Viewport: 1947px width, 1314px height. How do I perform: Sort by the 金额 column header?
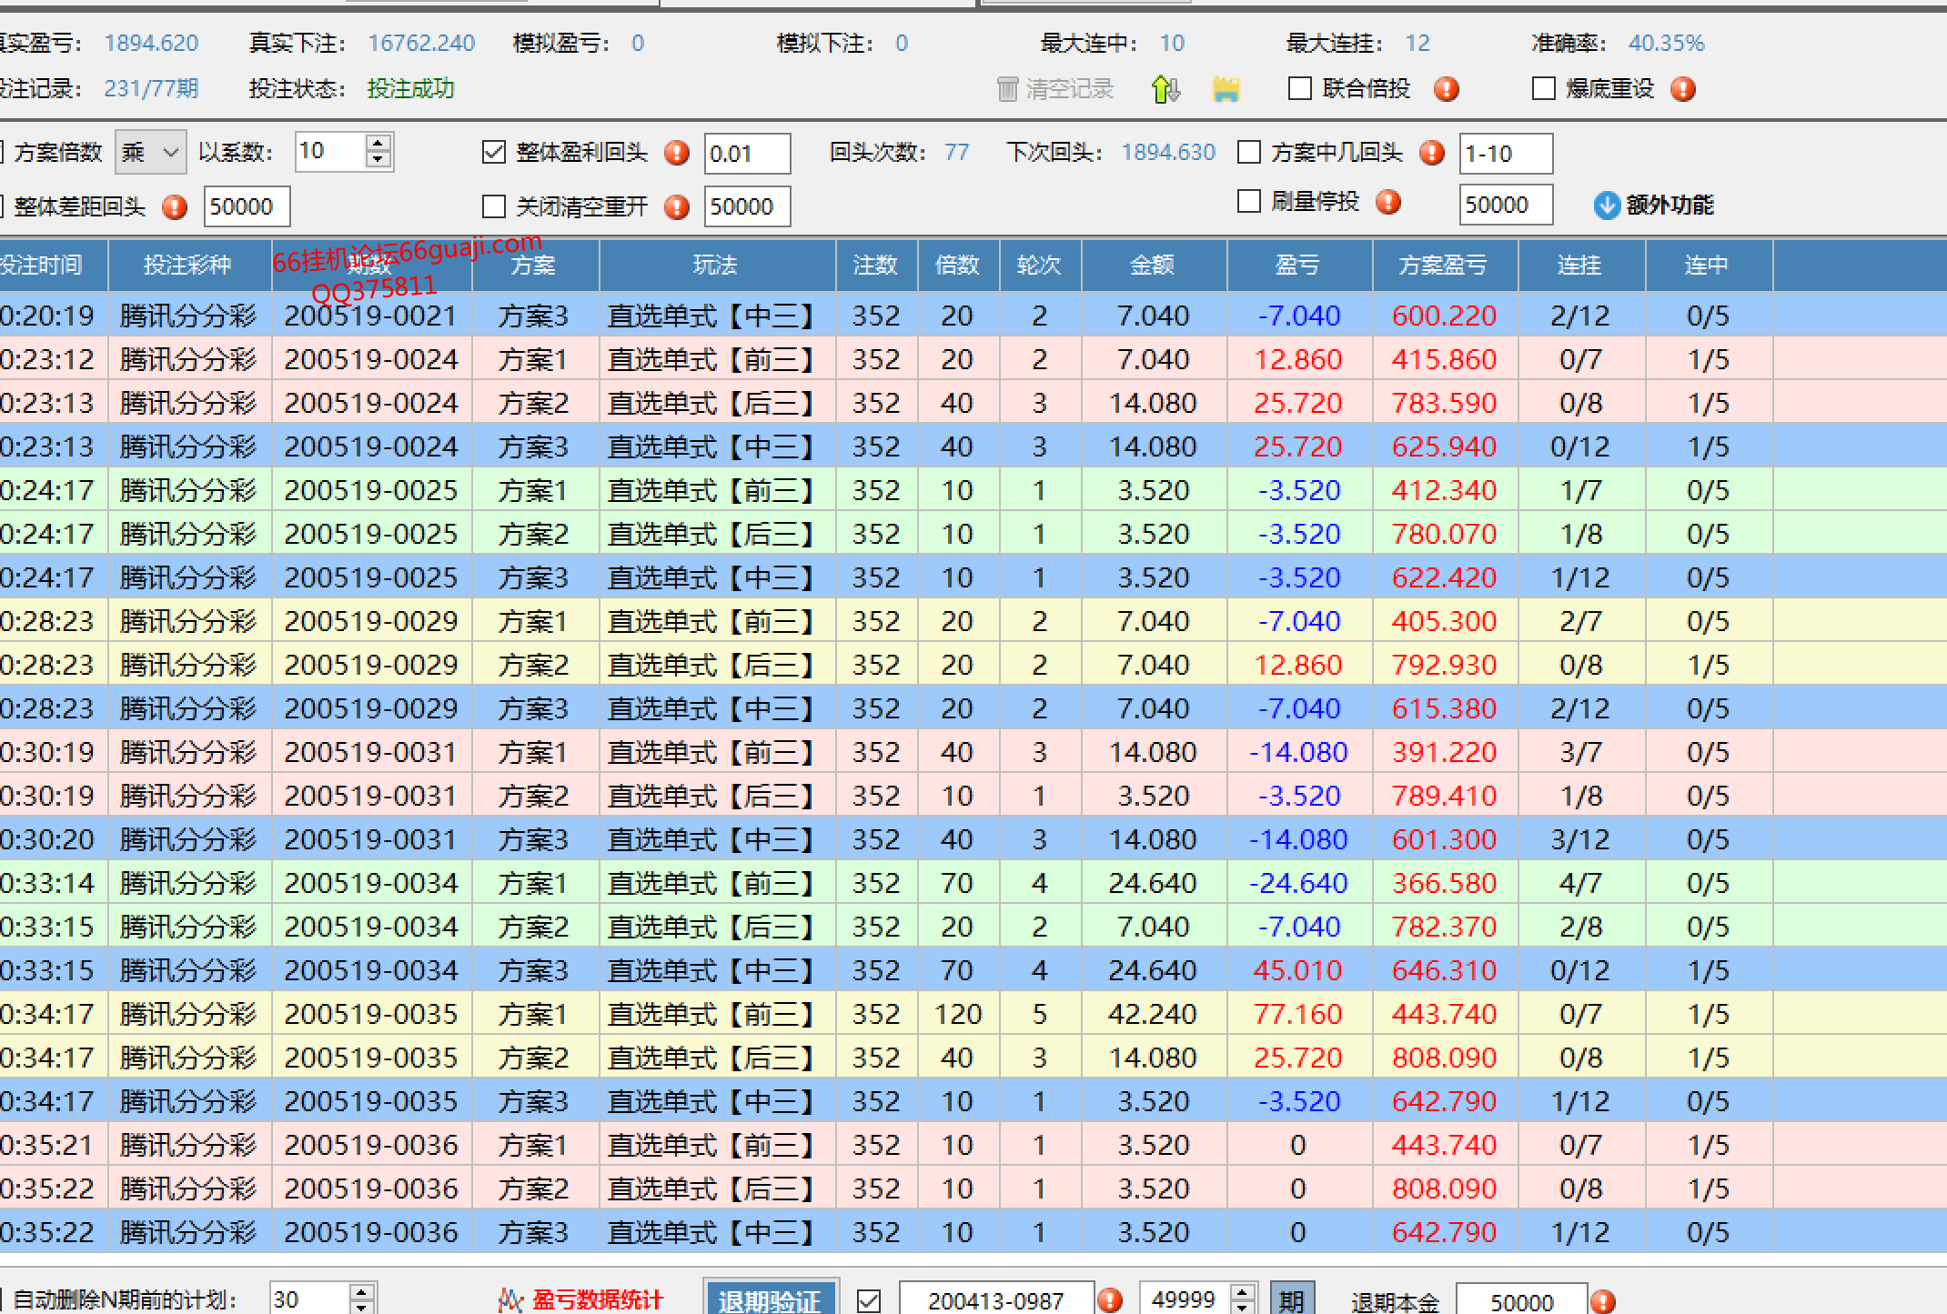(1154, 265)
